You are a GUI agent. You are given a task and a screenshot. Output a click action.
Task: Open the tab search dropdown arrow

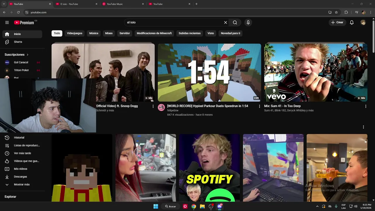[4, 4]
